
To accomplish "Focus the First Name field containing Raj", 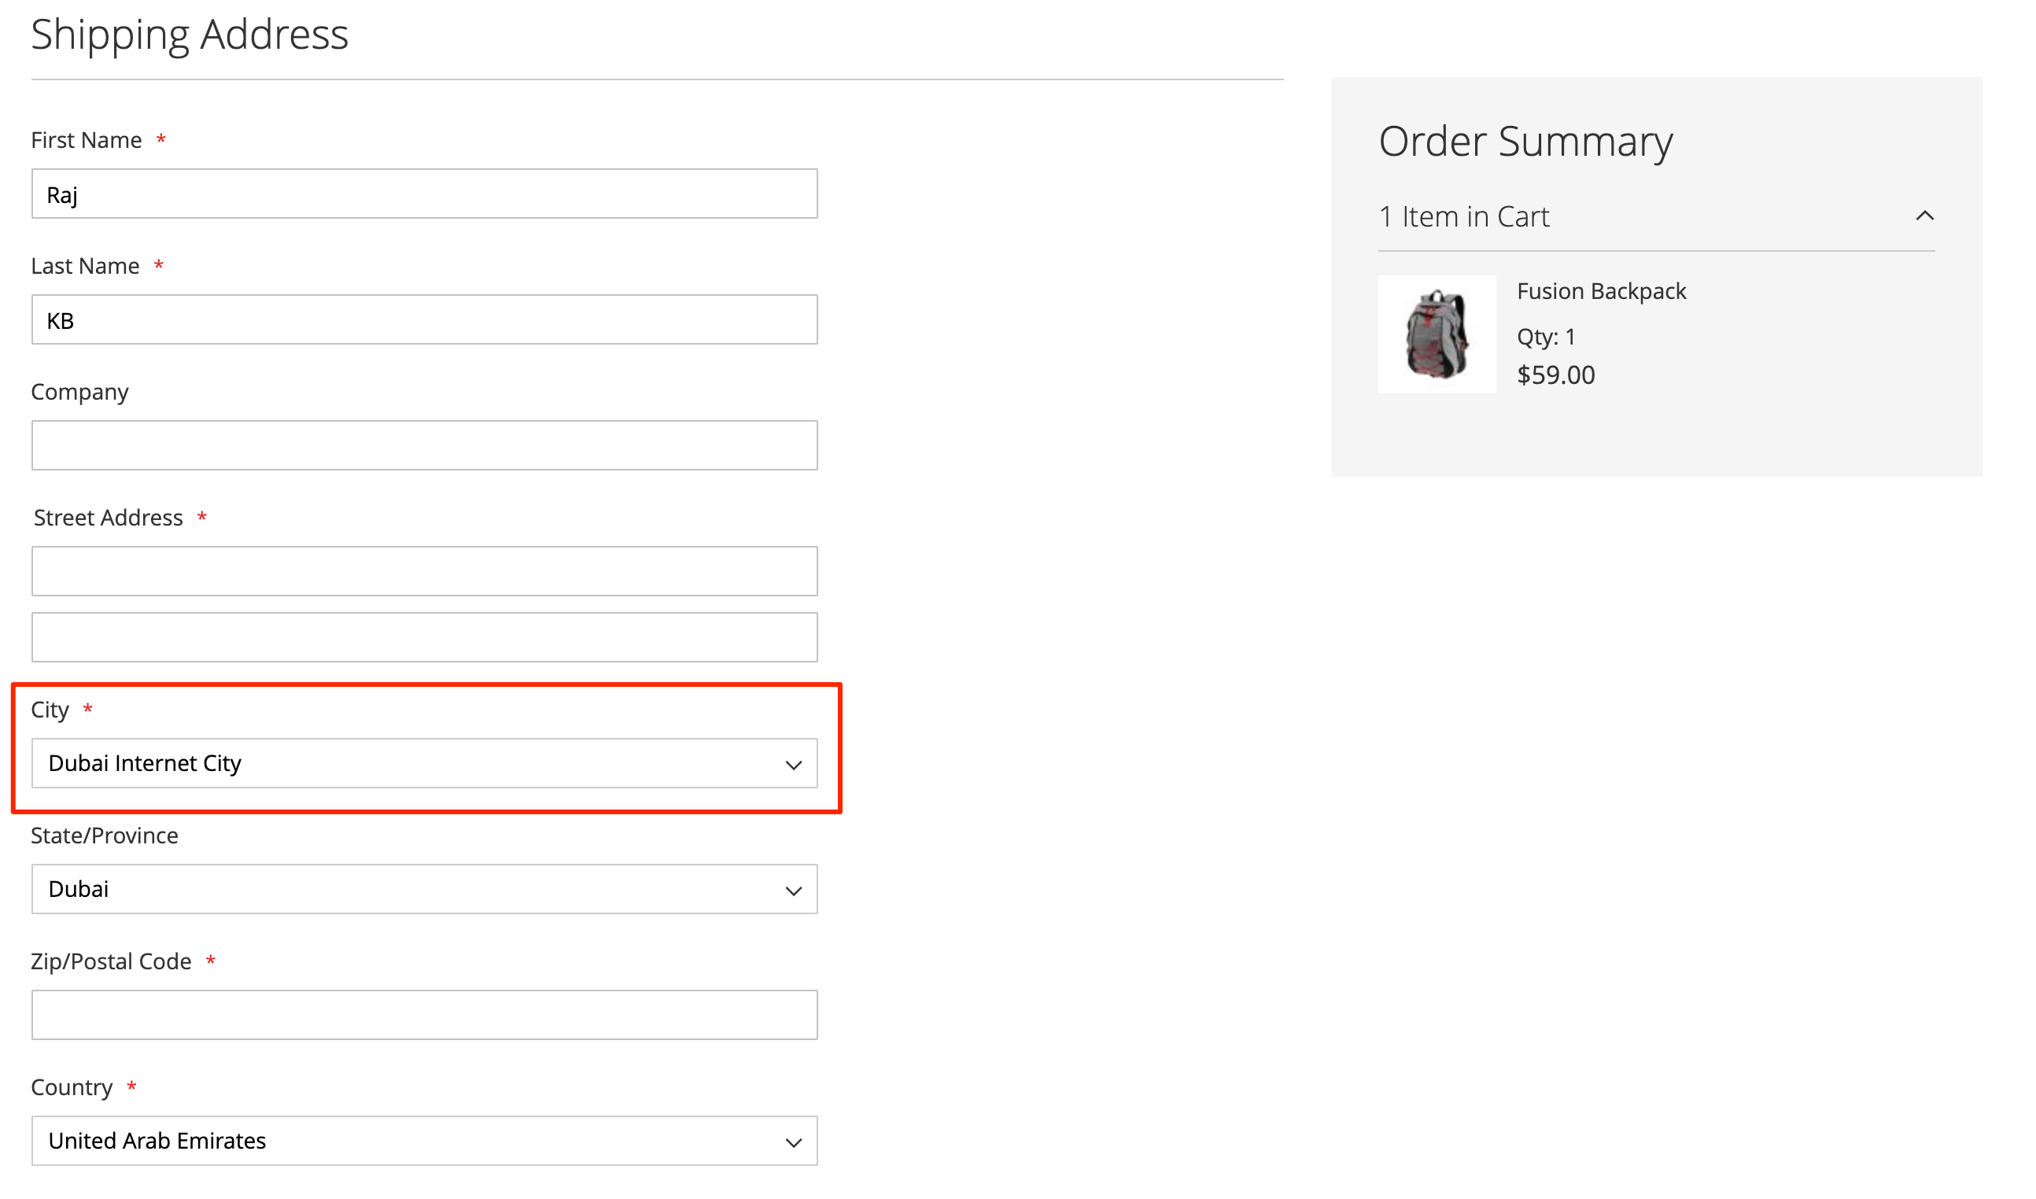I will click(424, 194).
